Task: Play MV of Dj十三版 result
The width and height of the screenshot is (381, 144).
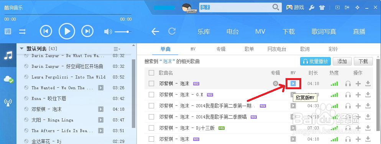Action: 293,128
